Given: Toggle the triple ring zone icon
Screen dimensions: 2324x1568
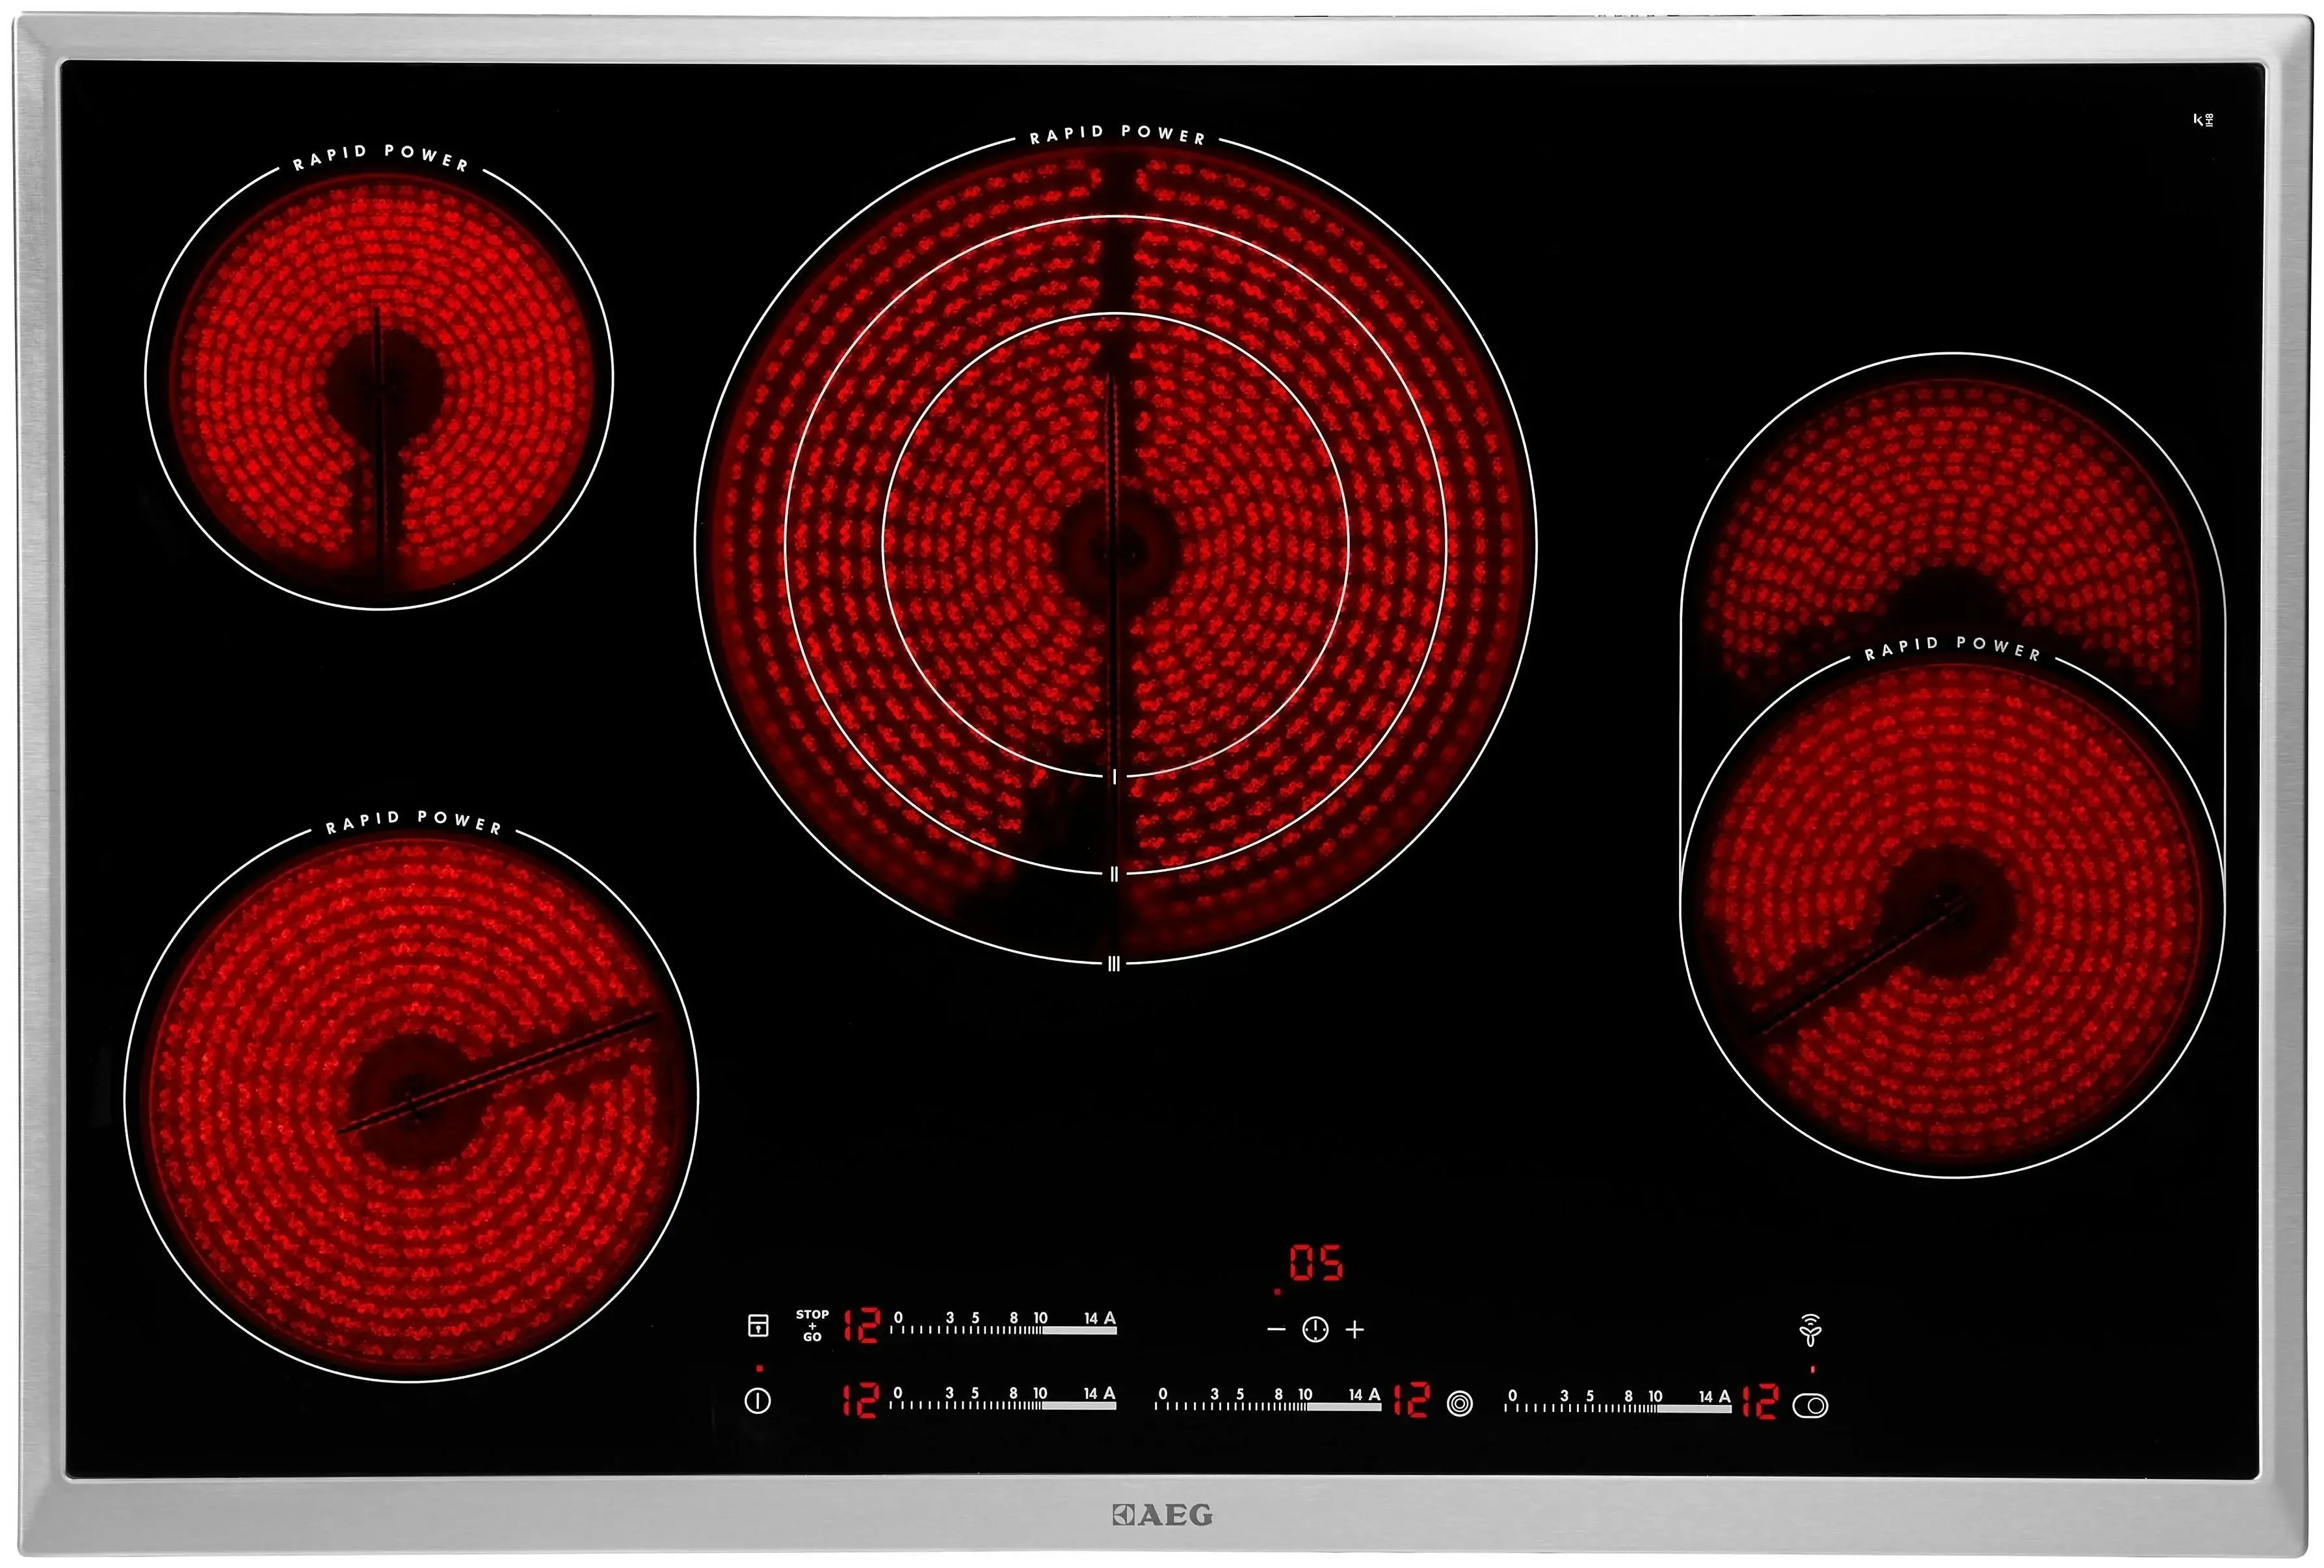Looking at the screenshot, I should point(1460,1404).
